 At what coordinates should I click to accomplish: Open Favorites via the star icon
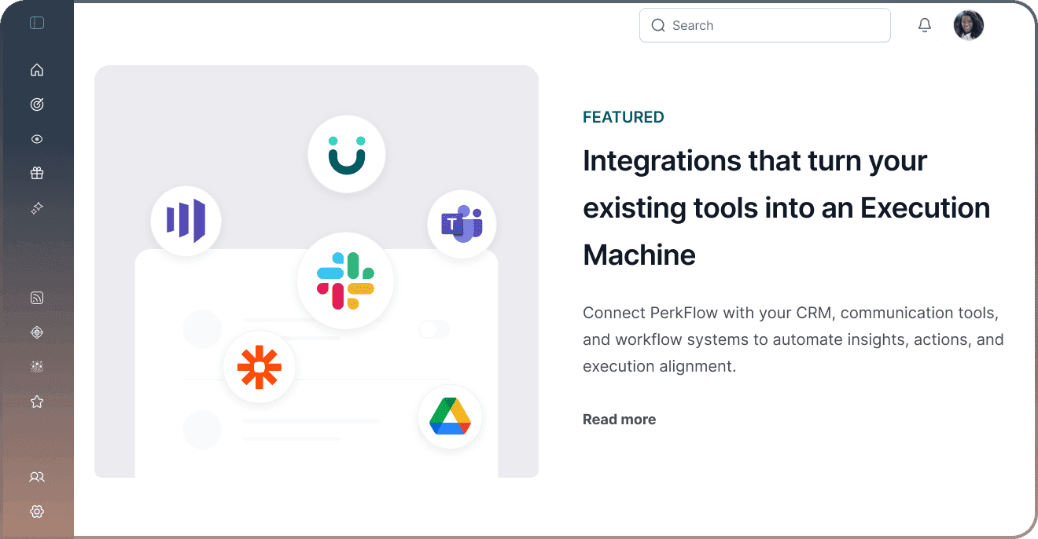tap(36, 401)
